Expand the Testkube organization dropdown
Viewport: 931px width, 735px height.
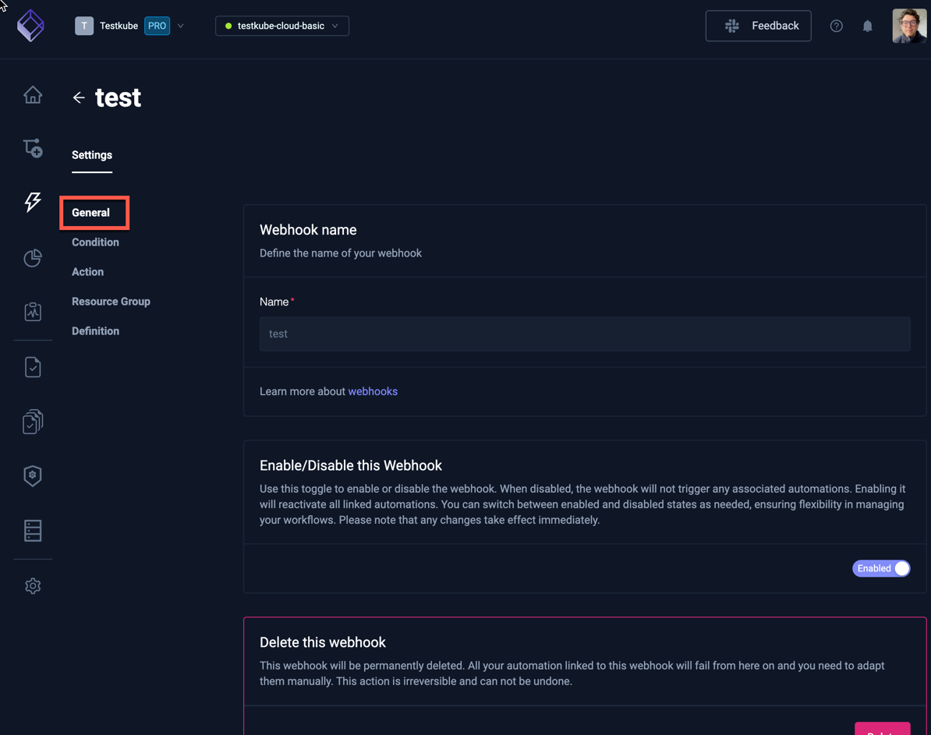pyautogui.click(x=180, y=26)
